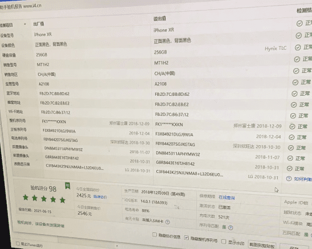The height and width of the screenshot is (249, 312).
Task: Click the 截图到剪贴板 button
Action: click(262, 245)
